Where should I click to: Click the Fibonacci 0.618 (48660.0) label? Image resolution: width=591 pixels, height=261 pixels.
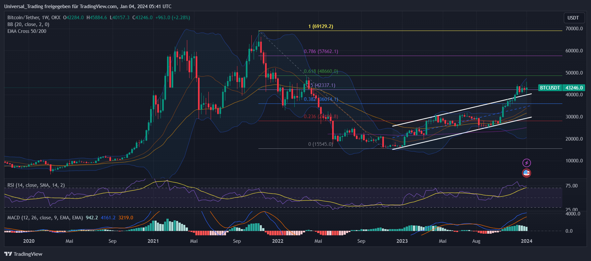coord(321,71)
